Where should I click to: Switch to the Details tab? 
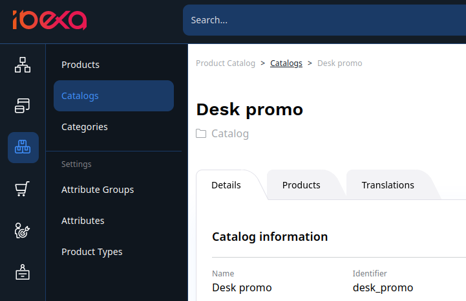pyautogui.click(x=226, y=185)
